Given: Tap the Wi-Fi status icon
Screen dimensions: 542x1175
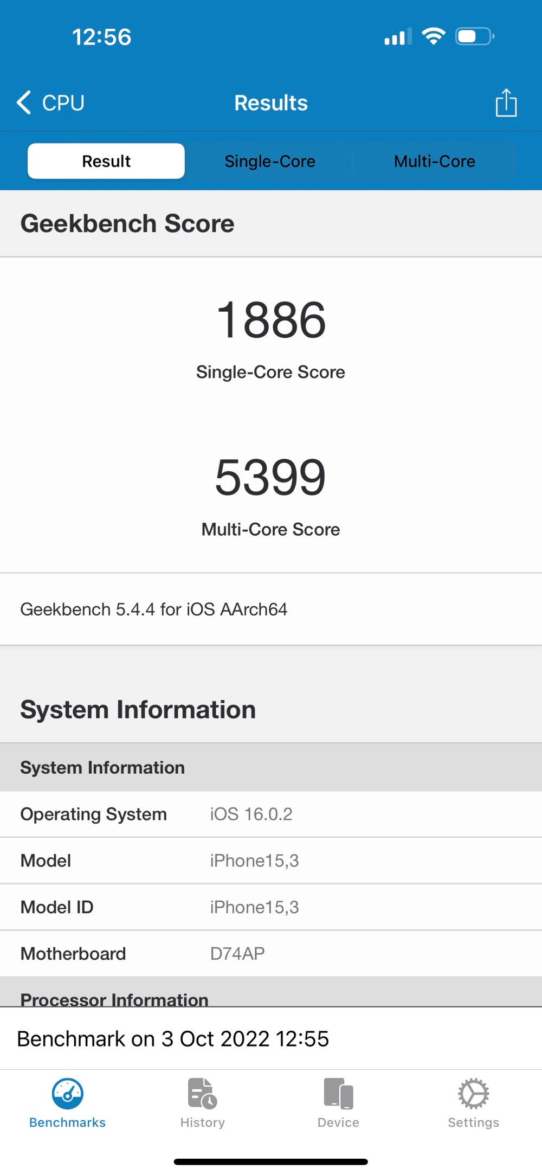Looking at the screenshot, I should pos(434,36).
